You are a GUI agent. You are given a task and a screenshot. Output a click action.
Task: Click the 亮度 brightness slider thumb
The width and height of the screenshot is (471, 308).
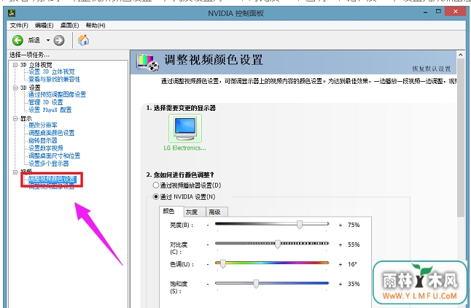[x=300, y=224]
